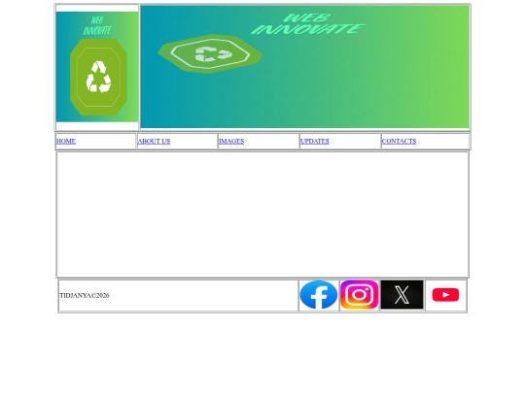Click the wide Web Innovate banner image
The width and height of the screenshot is (525, 393).
pos(304,67)
